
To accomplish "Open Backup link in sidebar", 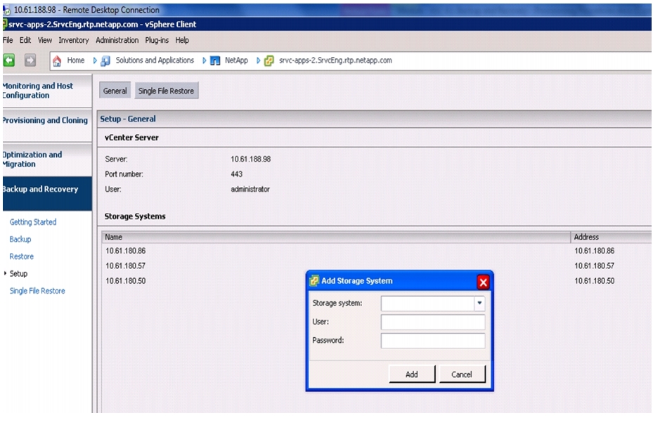I will click(x=20, y=240).
